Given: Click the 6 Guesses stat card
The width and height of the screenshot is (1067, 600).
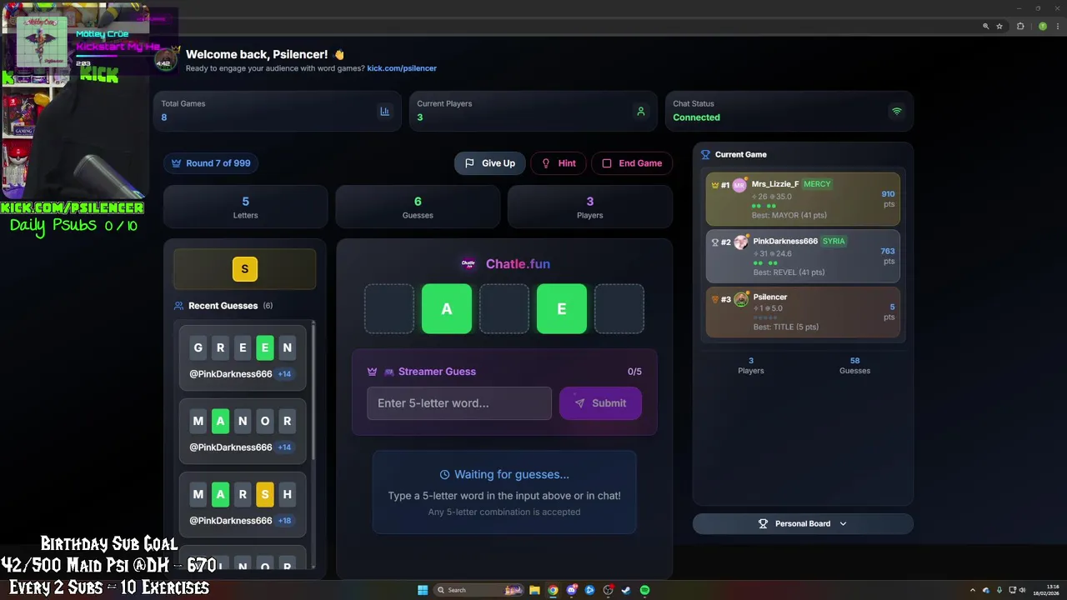Looking at the screenshot, I should click(418, 207).
